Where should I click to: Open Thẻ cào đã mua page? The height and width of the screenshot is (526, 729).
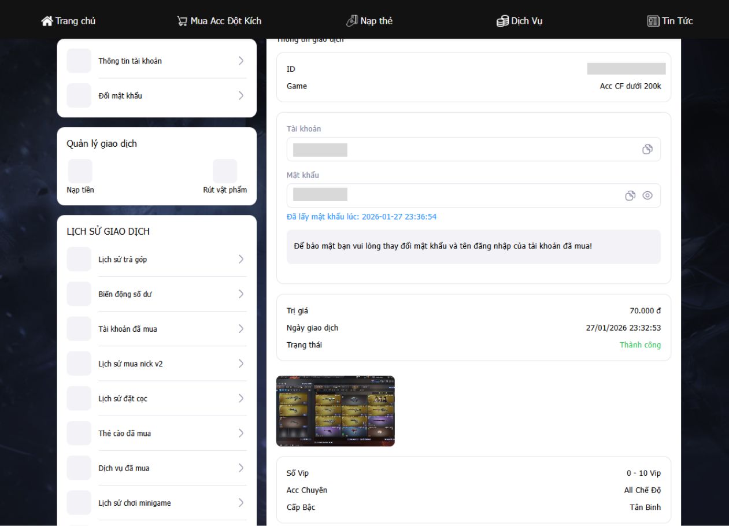(x=124, y=434)
